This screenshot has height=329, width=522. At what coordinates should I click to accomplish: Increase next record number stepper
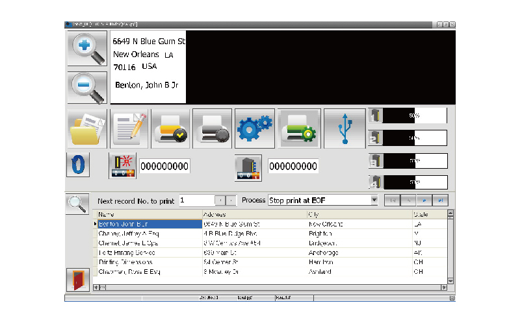click(231, 201)
